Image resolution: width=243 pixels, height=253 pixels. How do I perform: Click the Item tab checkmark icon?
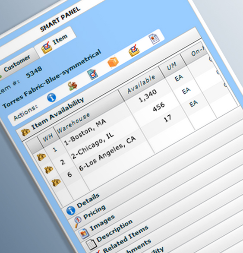coord(47,47)
